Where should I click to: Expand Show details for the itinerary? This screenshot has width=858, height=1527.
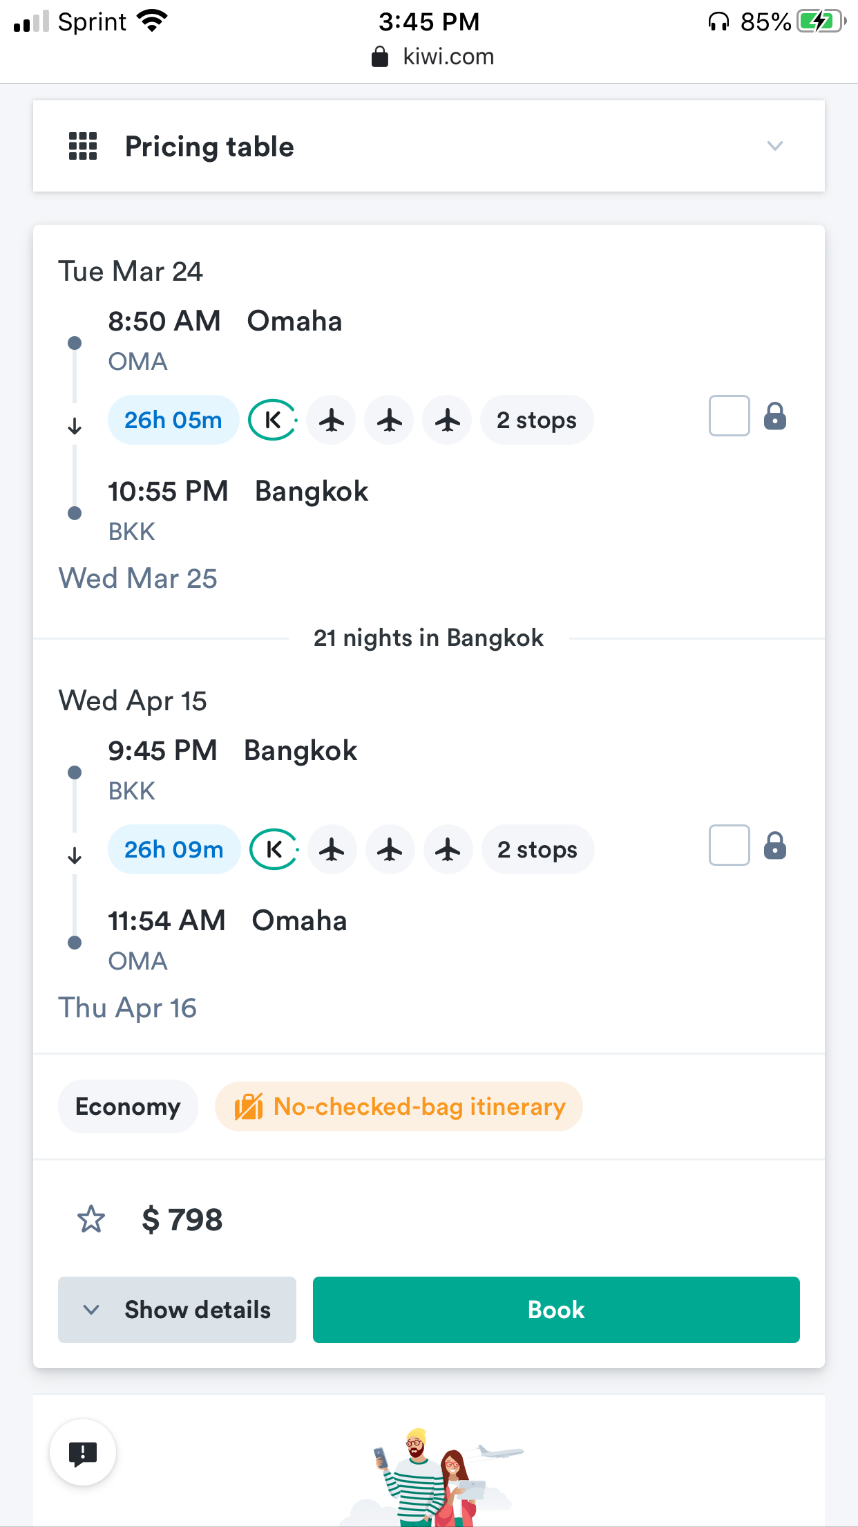pos(177,1310)
